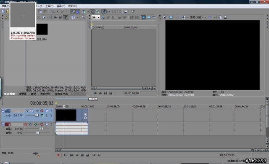Save preview snapshot to file icon
Screen dimensions: 269x164
tap(225, 17)
